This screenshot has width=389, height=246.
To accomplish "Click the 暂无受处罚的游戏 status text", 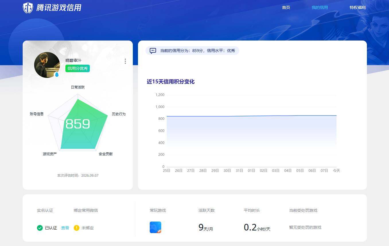I will tap(305, 227).
